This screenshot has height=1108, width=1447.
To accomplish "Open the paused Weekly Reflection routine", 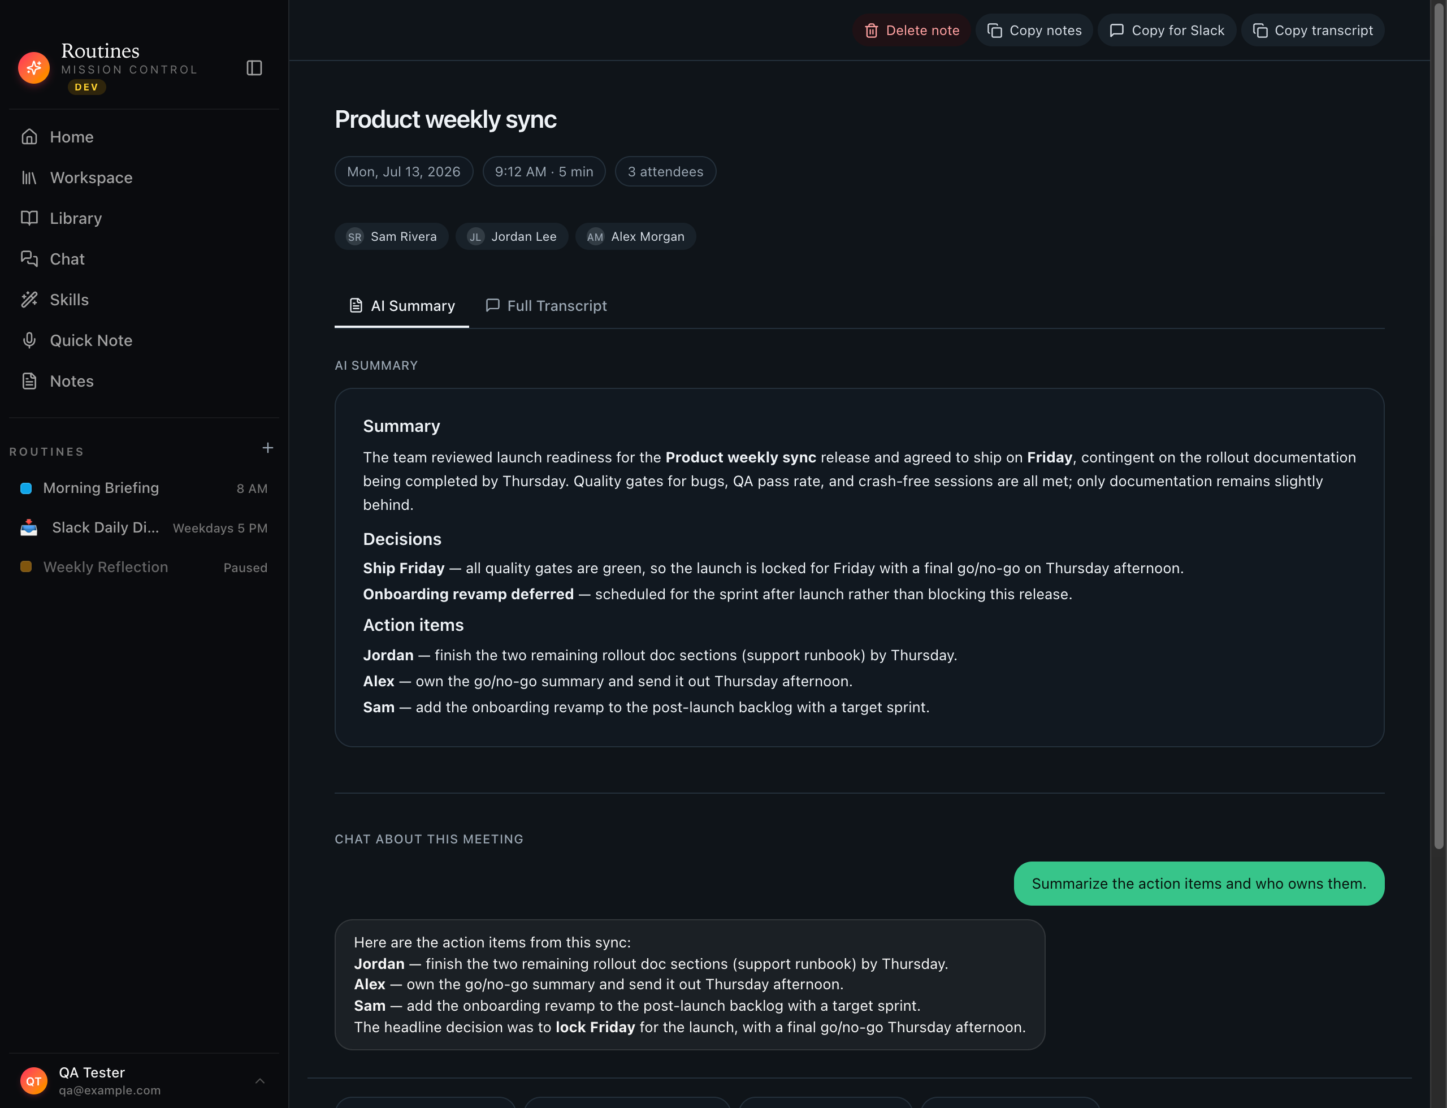I will [144, 568].
